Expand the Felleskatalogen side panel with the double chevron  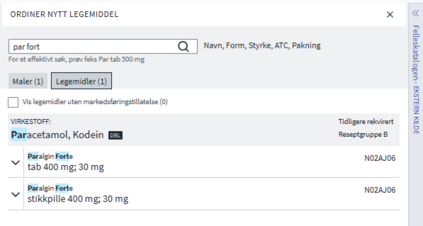coord(416,14)
